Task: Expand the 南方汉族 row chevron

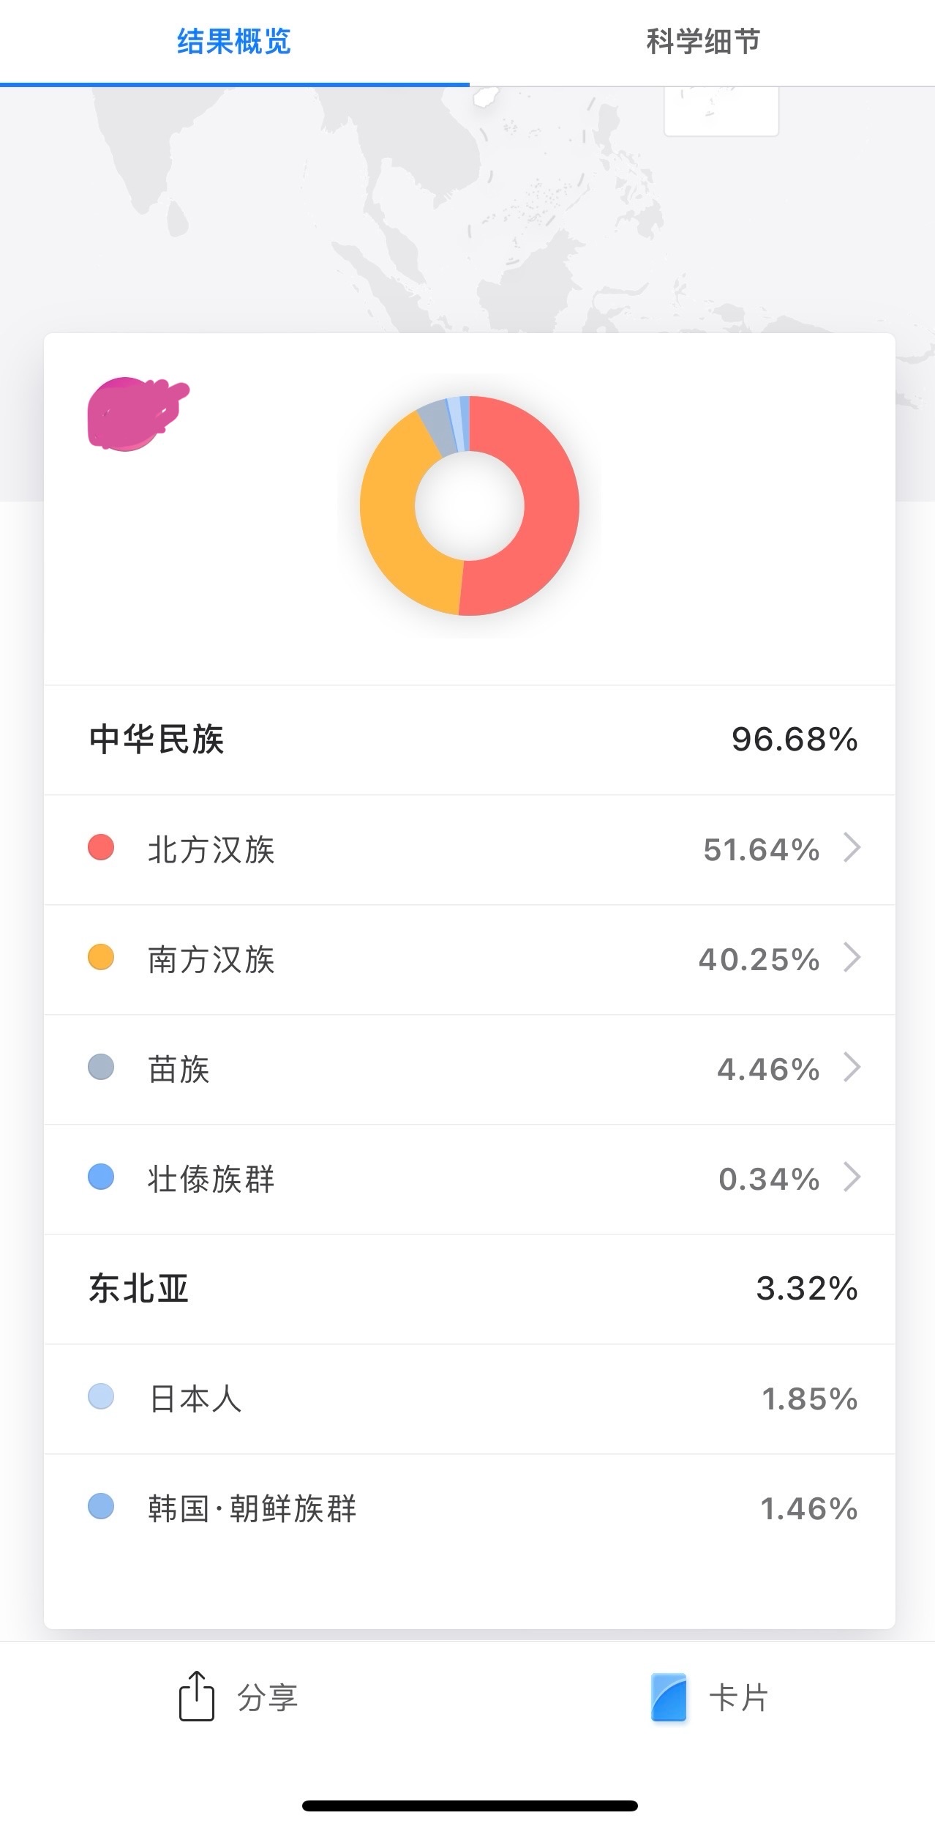Action: coord(852,958)
